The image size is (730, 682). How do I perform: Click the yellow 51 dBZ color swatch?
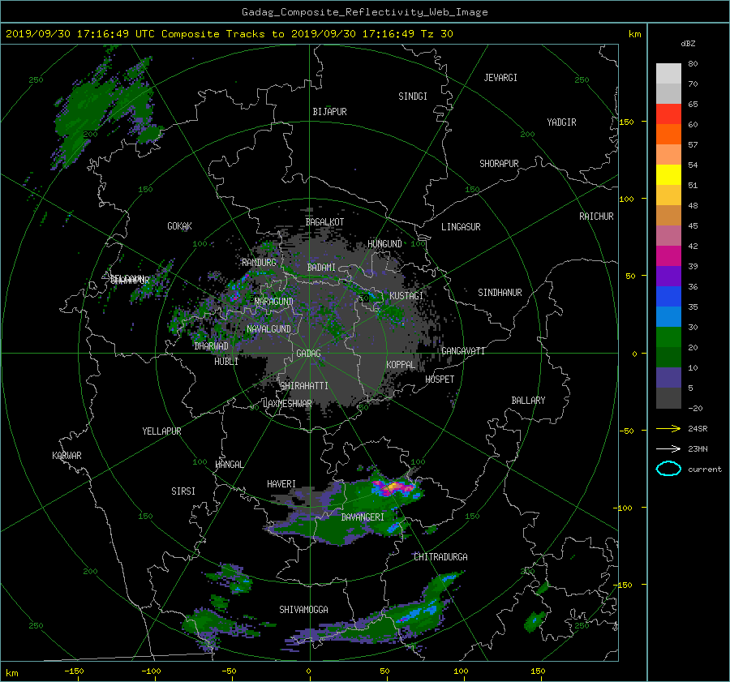pos(668,174)
